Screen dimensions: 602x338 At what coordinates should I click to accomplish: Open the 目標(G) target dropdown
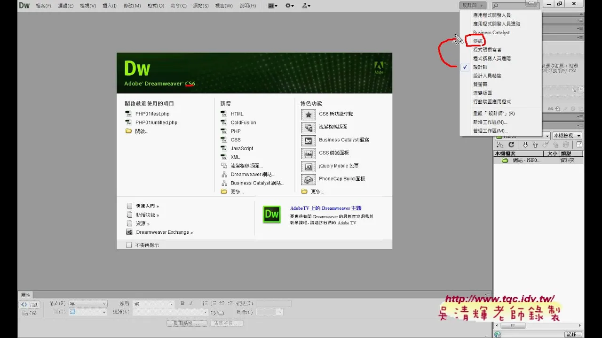(269, 313)
